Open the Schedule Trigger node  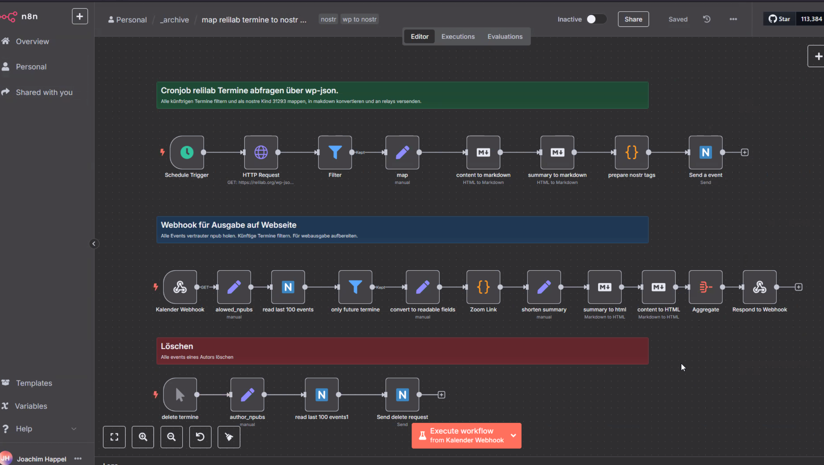click(x=187, y=152)
